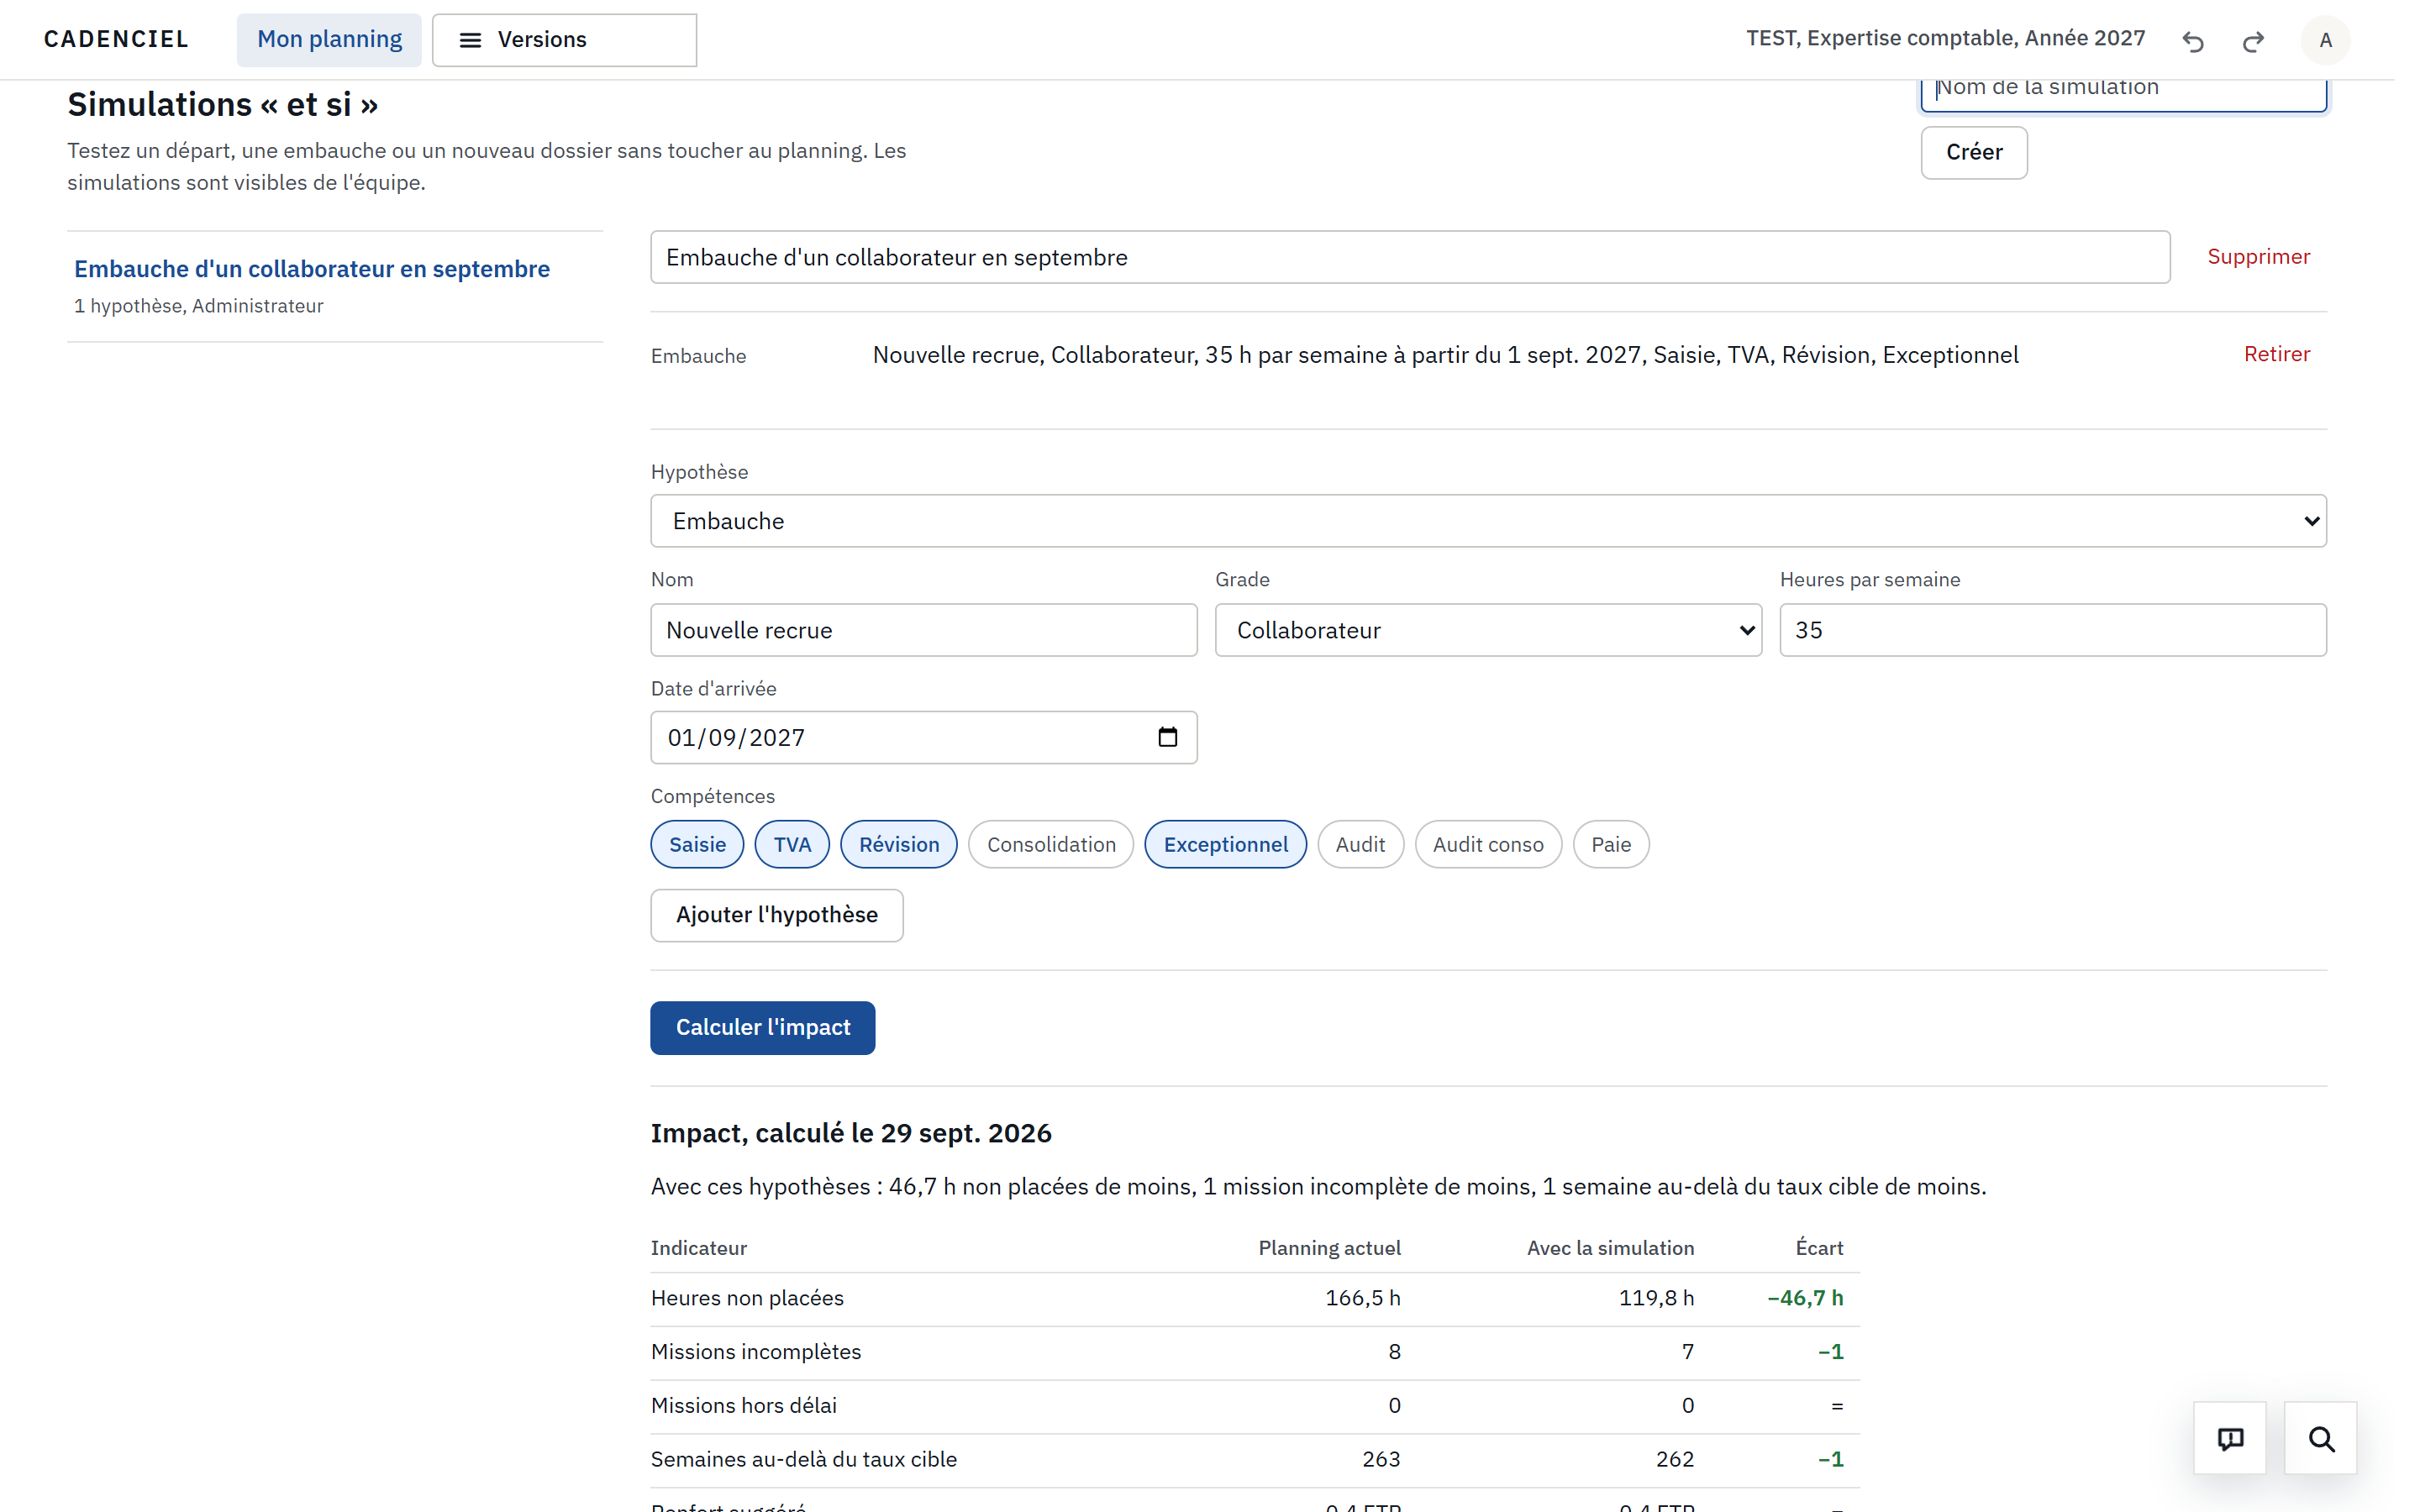Click the CADENCIEL logo
Image resolution: width=2420 pixels, height=1512 pixels.
point(116,39)
